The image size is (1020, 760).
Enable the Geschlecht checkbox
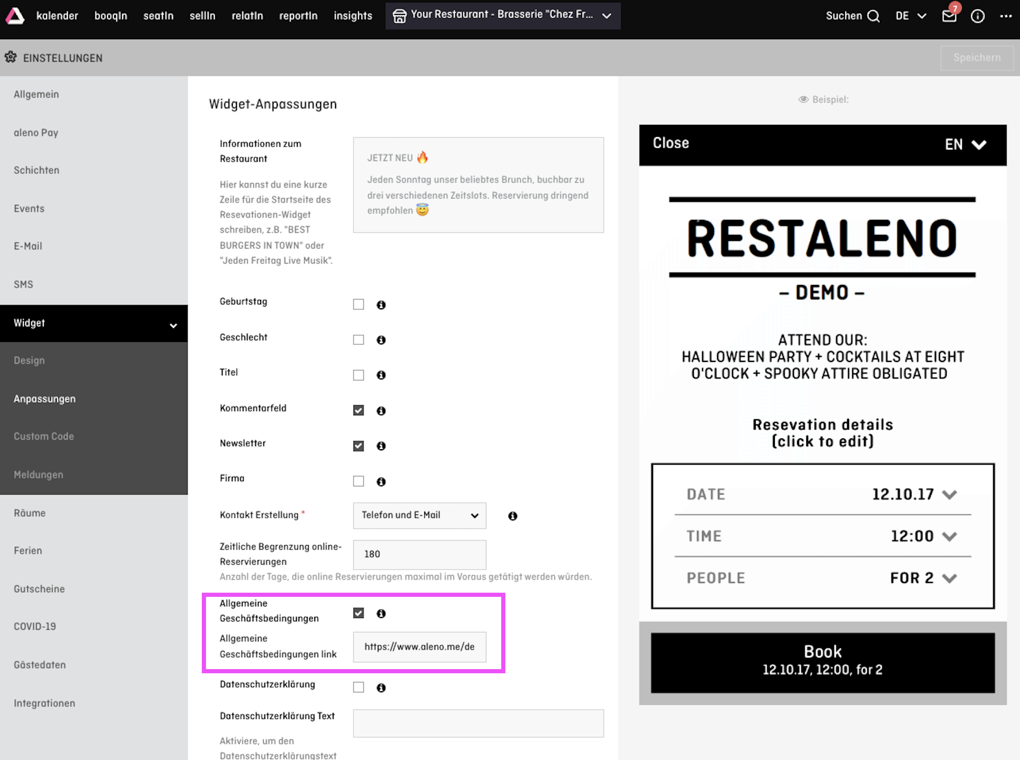coord(358,339)
